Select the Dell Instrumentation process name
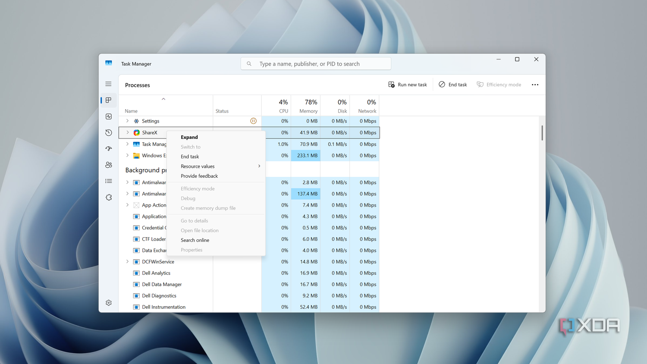 pyautogui.click(x=164, y=307)
